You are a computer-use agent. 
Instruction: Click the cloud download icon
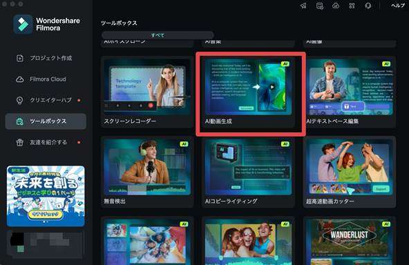coord(336,6)
